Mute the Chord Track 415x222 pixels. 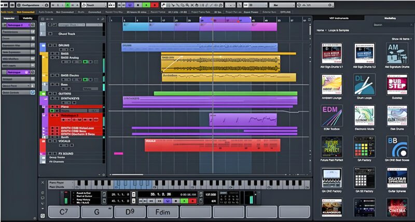click(50, 34)
